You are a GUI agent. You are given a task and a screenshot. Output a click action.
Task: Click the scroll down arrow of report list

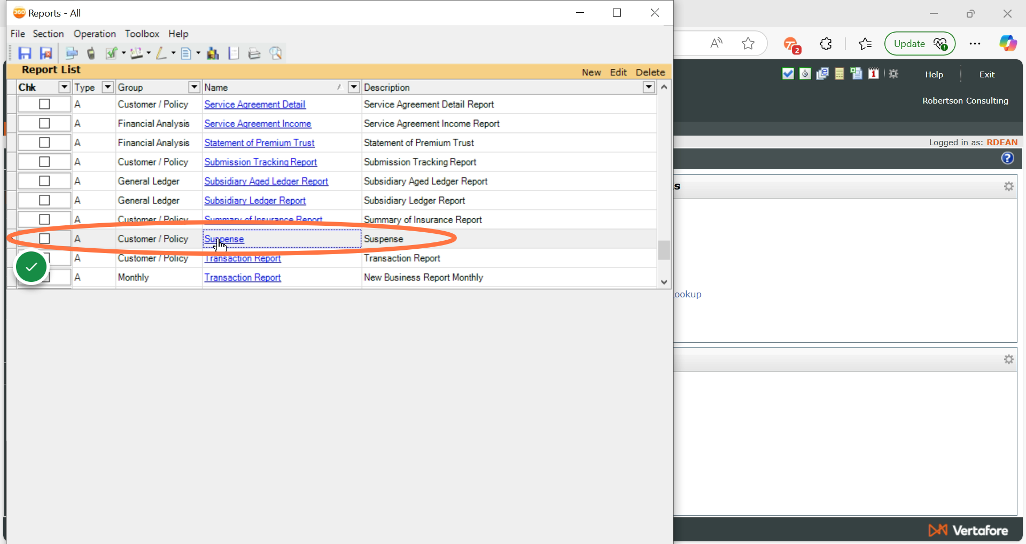pyautogui.click(x=664, y=282)
